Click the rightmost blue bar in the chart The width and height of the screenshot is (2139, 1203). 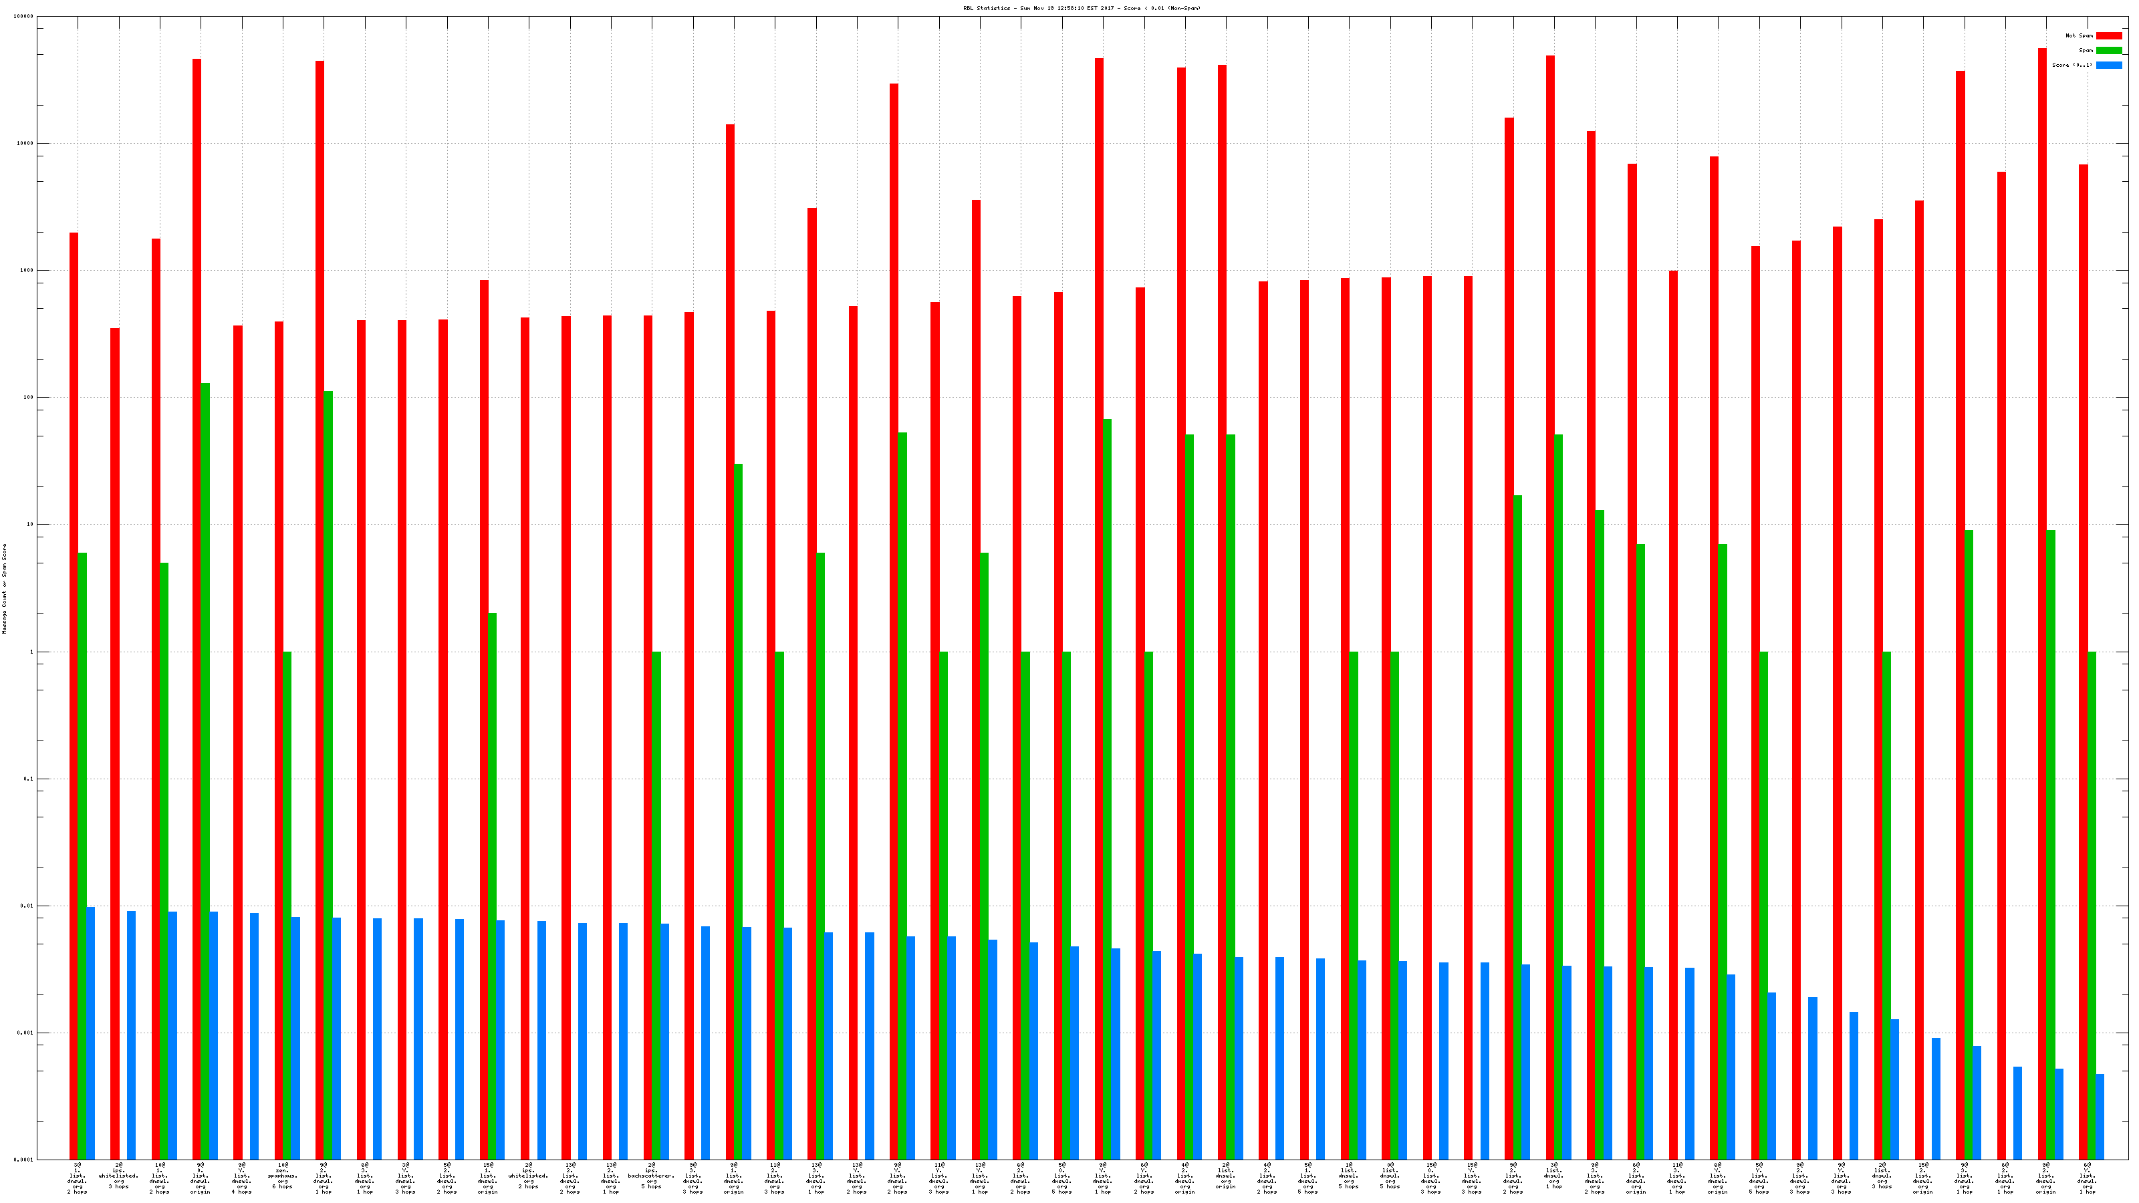point(2100,1117)
